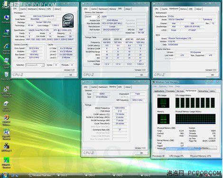
Task: Click the Corsair manufacturer field
Action: pos(112,27)
